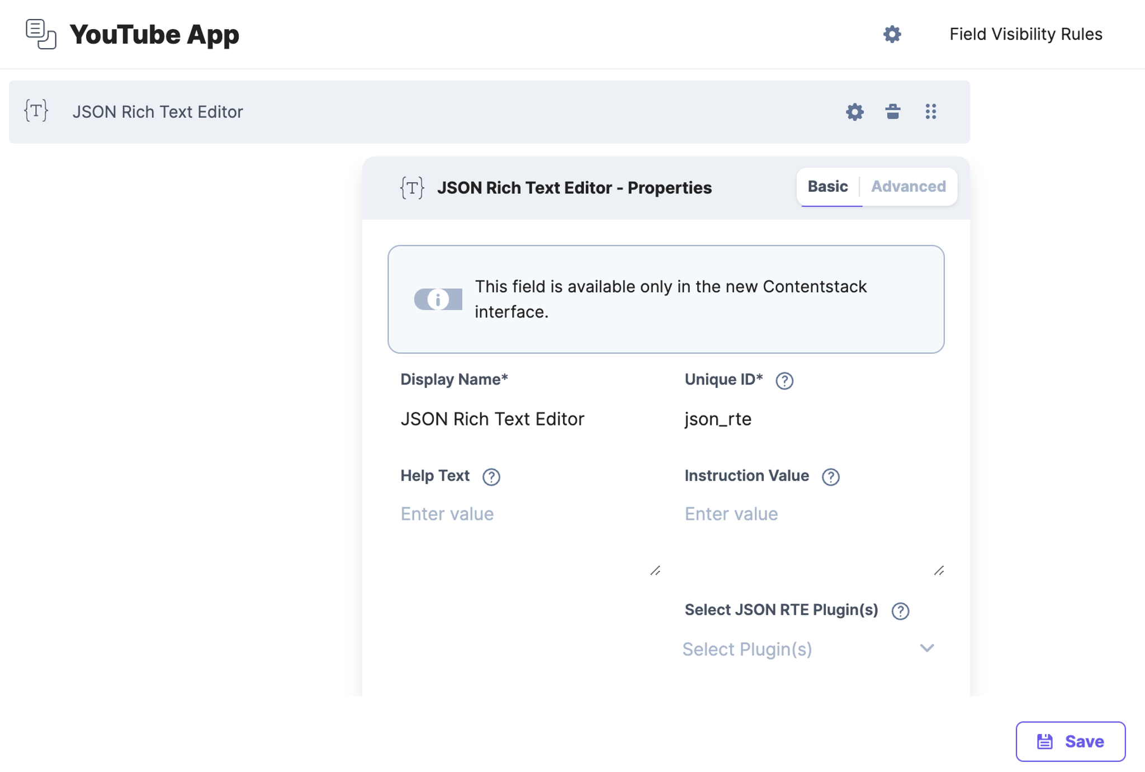This screenshot has height=772, width=1145.
Task: Click the 'This field is available only' notice text
Action: tap(671, 299)
